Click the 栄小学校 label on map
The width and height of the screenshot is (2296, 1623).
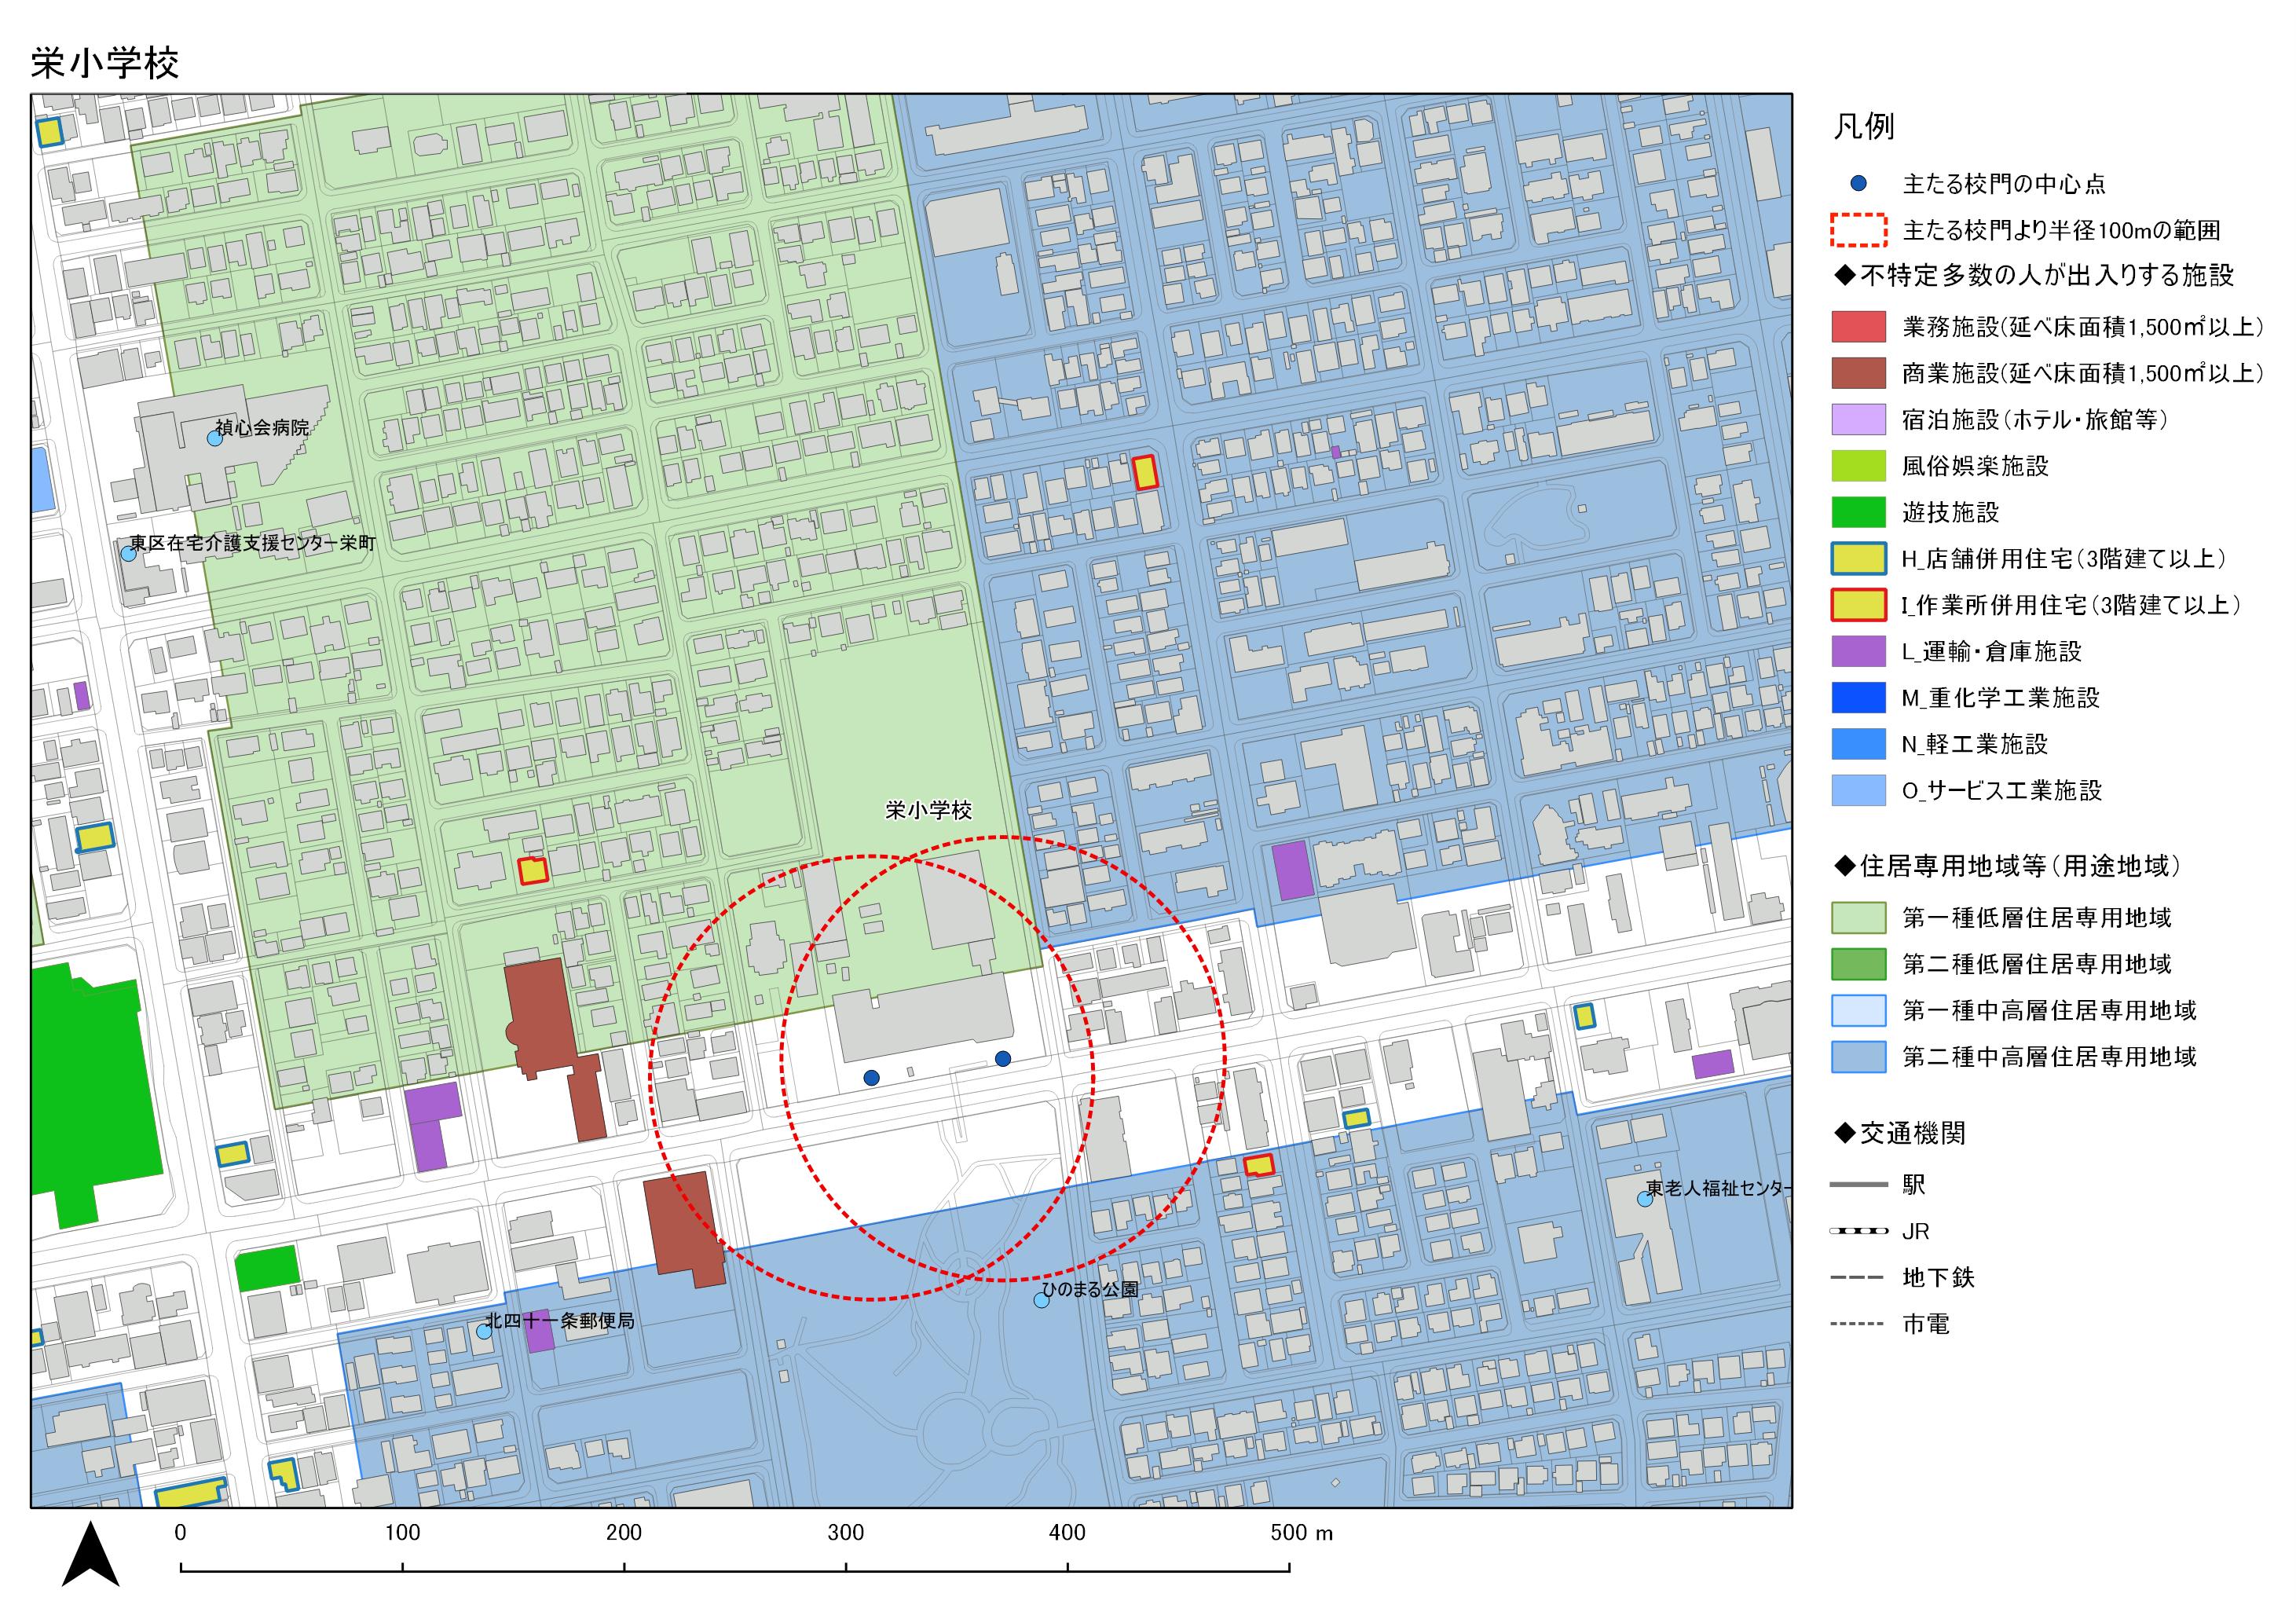pyautogui.click(x=928, y=810)
